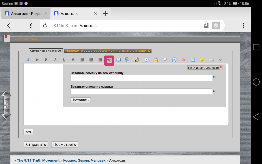262x164 pixels.
Task: Clear the web-page link field with x
Action: point(214,77)
